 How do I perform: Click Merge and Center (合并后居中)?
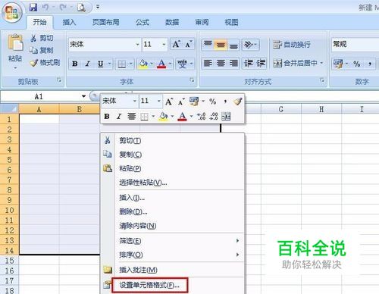(295, 63)
